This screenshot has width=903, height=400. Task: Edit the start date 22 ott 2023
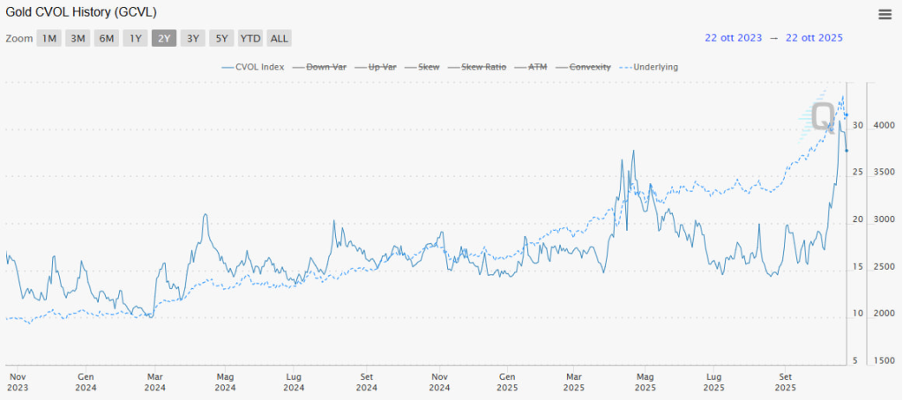(734, 38)
